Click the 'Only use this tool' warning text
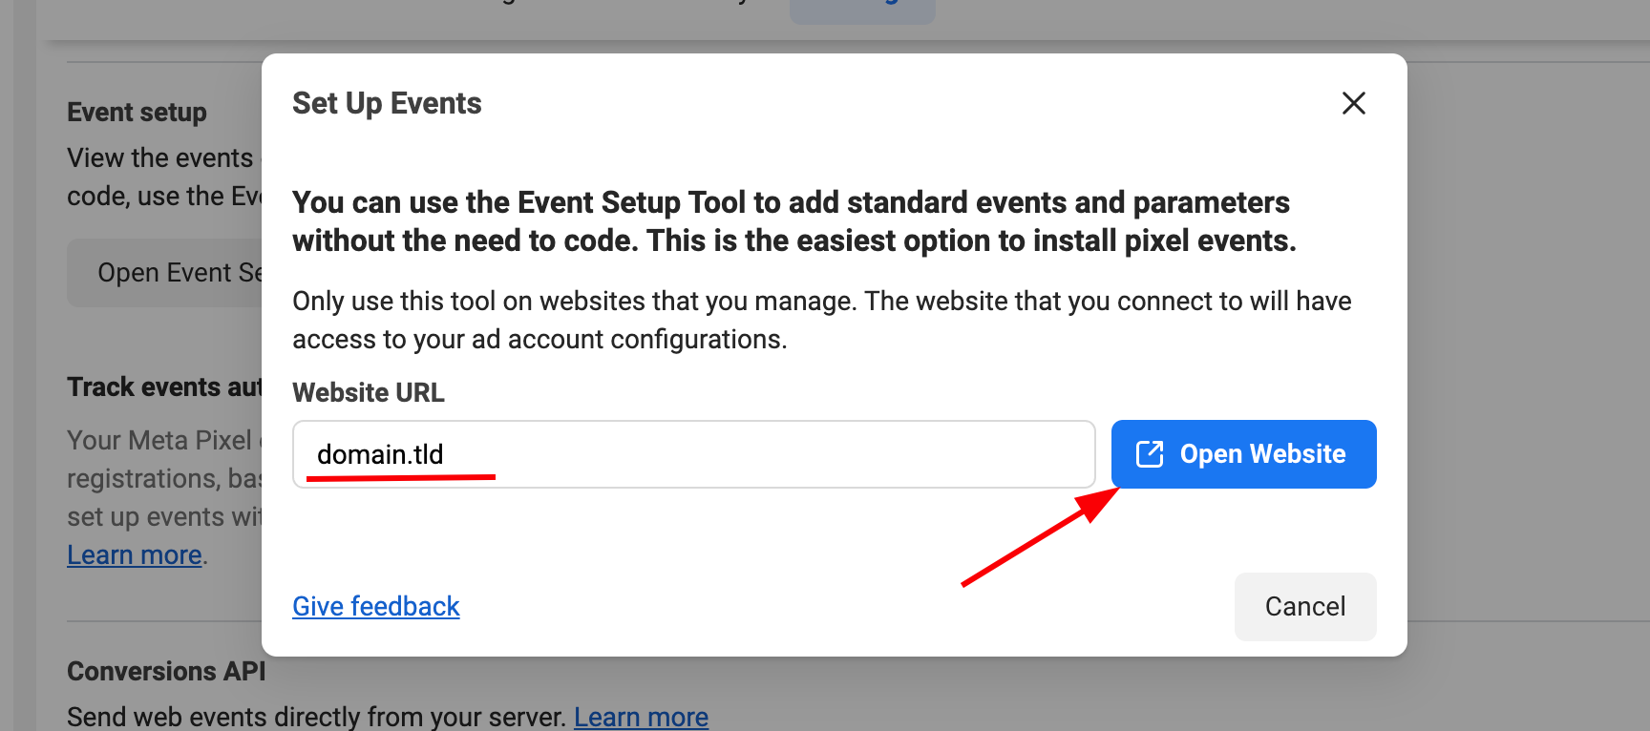The width and height of the screenshot is (1650, 731). click(821, 320)
